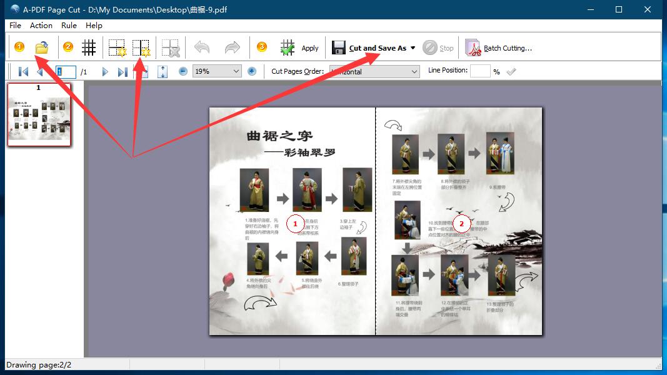The image size is (667, 375).
Task: Click the delete cut line icon
Action: (x=170, y=47)
